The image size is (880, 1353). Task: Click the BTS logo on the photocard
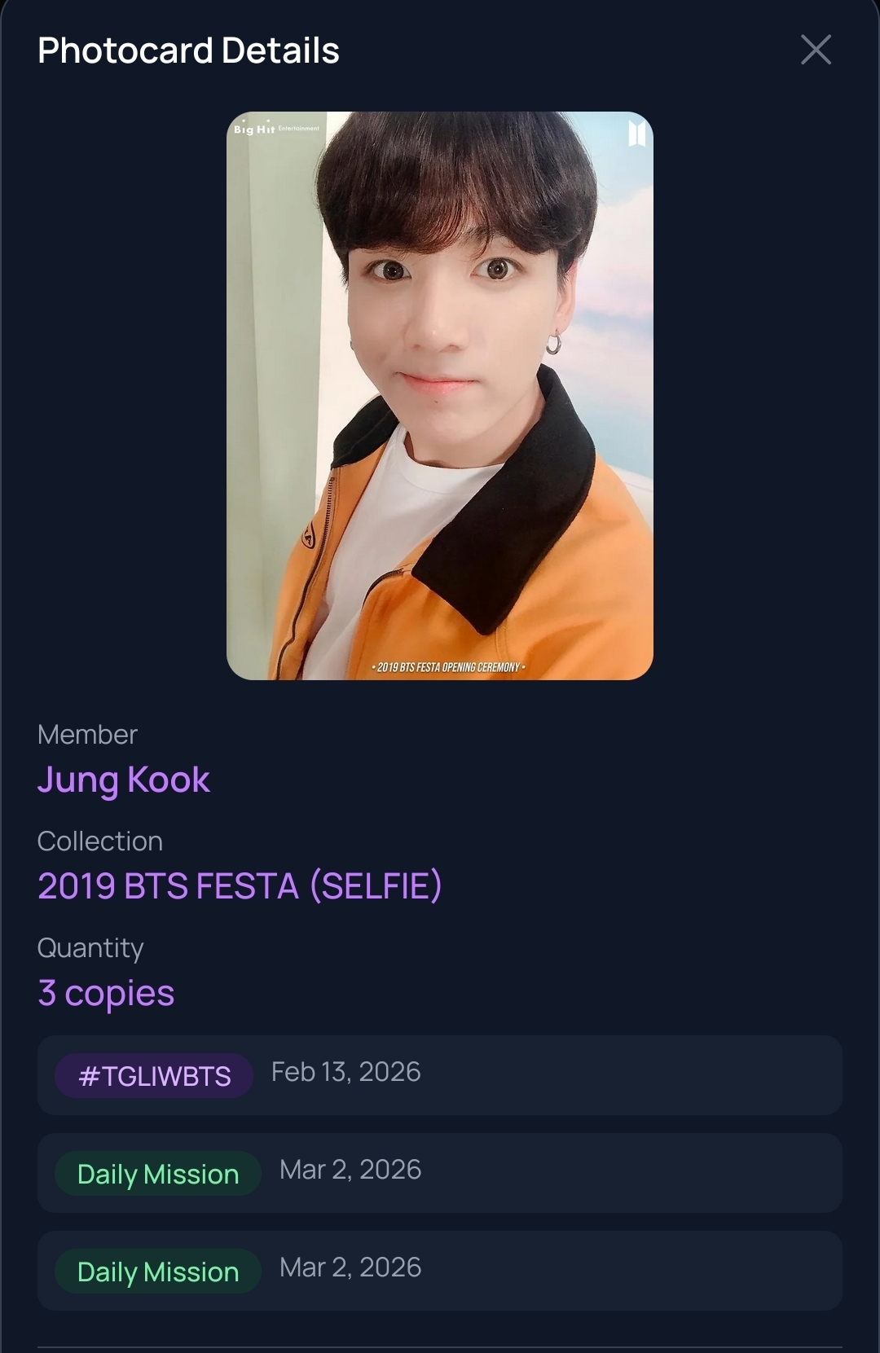click(x=636, y=133)
